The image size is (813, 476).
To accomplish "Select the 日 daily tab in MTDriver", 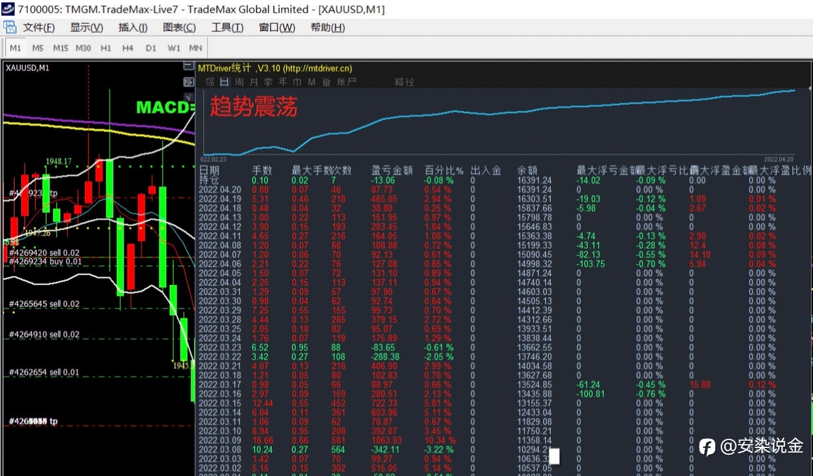I will (x=225, y=82).
